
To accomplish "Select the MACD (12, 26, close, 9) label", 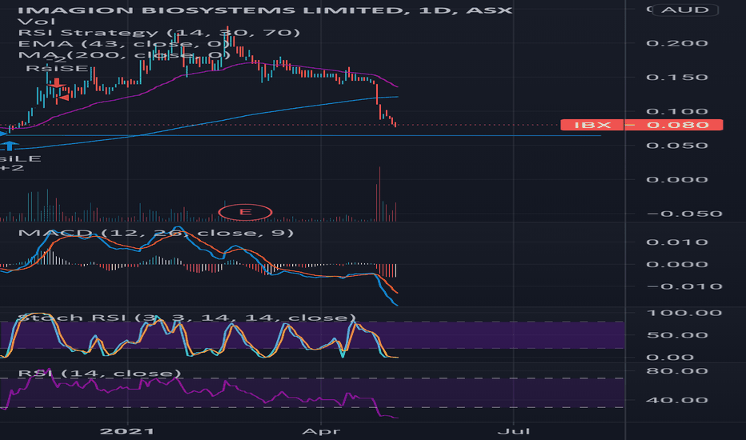I will click(x=155, y=233).
